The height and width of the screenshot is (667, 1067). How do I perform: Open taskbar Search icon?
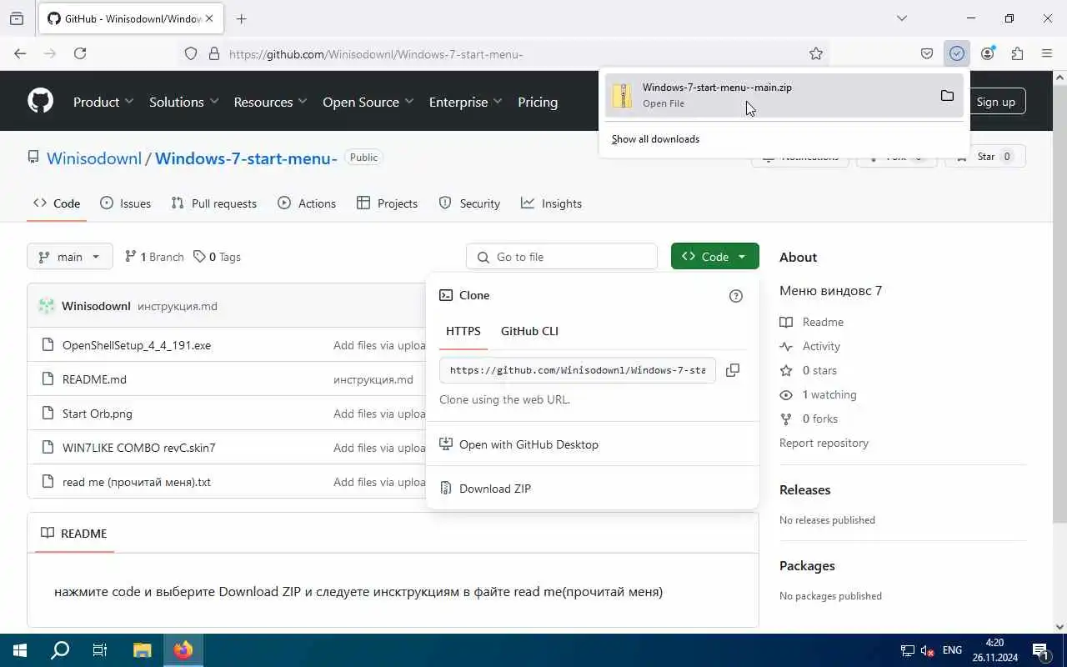(x=60, y=650)
